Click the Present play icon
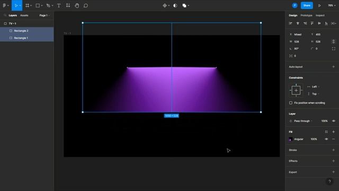Image resolution: width=339 pixels, height=191 pixels. click(x=319, y=6)
